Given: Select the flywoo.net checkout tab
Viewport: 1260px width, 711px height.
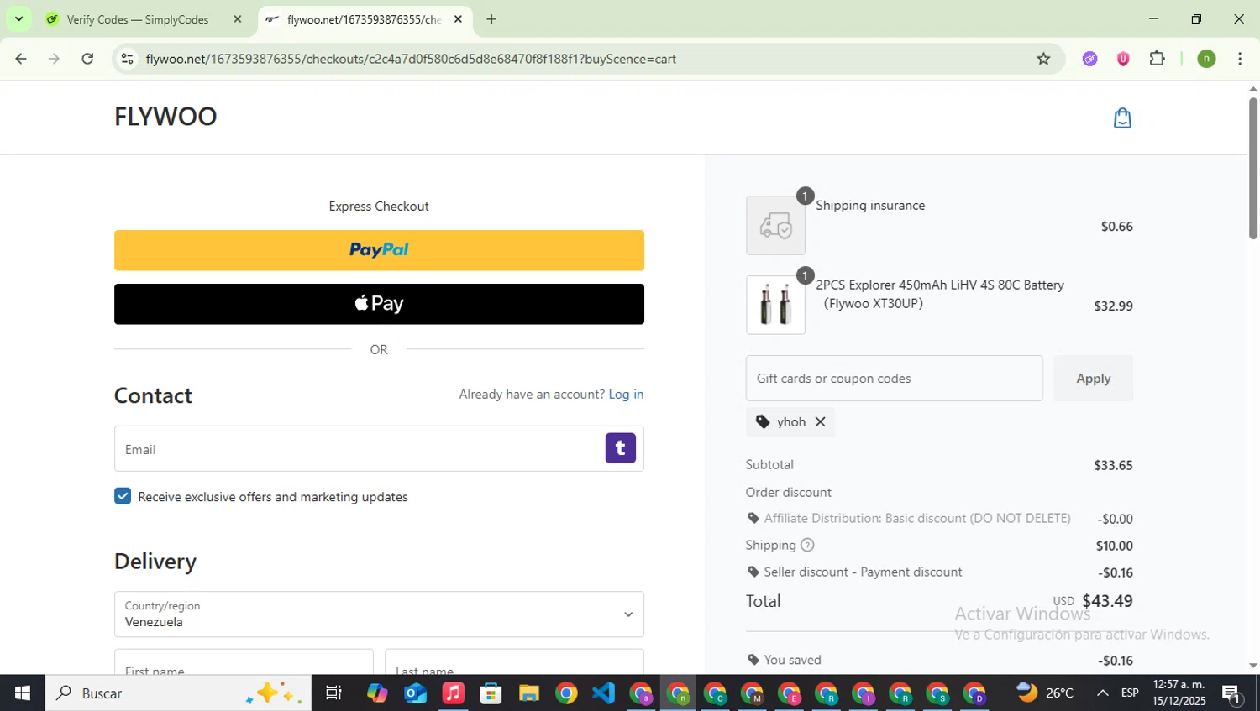Looking at the screenshot, I should [365, 19].
